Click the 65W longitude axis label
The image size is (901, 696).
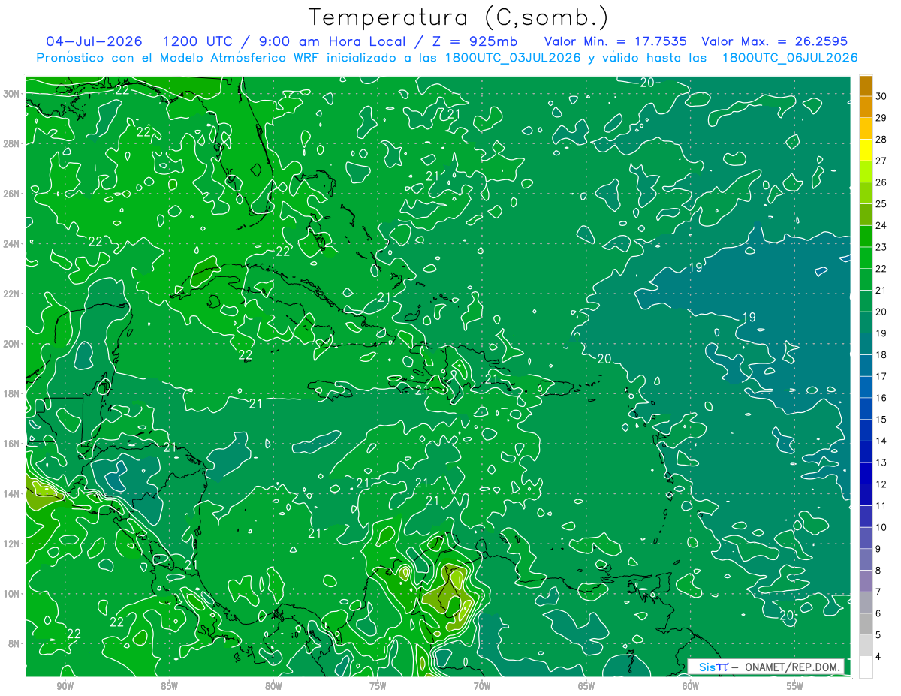[586, 686]
